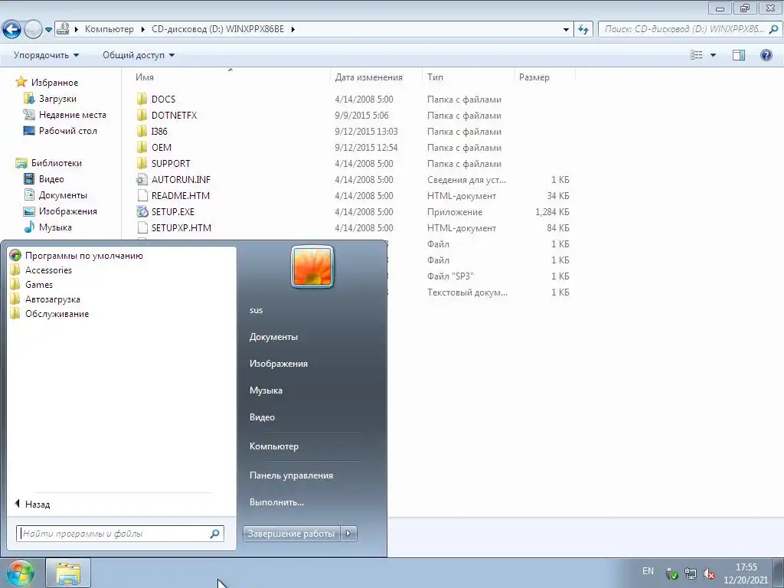
Task: Open the Общий доступ menu
Action: click(x=139, y=55)
